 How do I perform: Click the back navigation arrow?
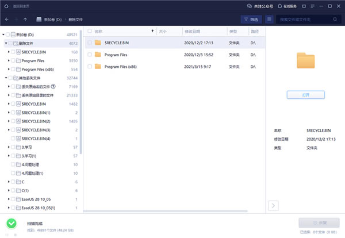[6, 20]
